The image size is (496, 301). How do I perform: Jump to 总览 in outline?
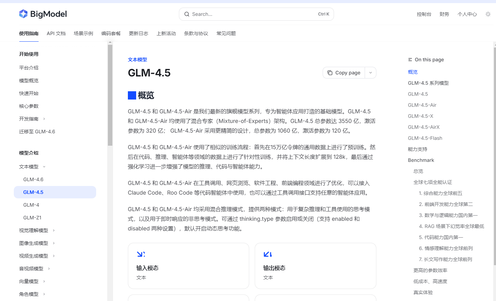pyautogui.click(x=418, y=171)
